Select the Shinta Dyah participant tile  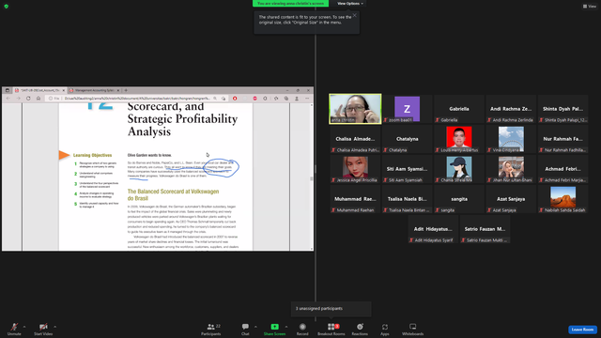pos(562,109)
